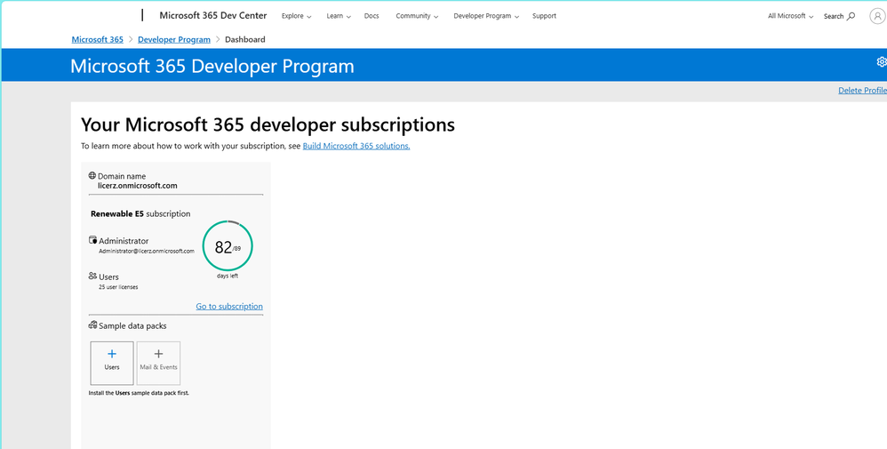The width and height of the screenshot is (887, 449).
Task: Go to Microsoft 365 Dev Center home
Action: pos(213,15)
